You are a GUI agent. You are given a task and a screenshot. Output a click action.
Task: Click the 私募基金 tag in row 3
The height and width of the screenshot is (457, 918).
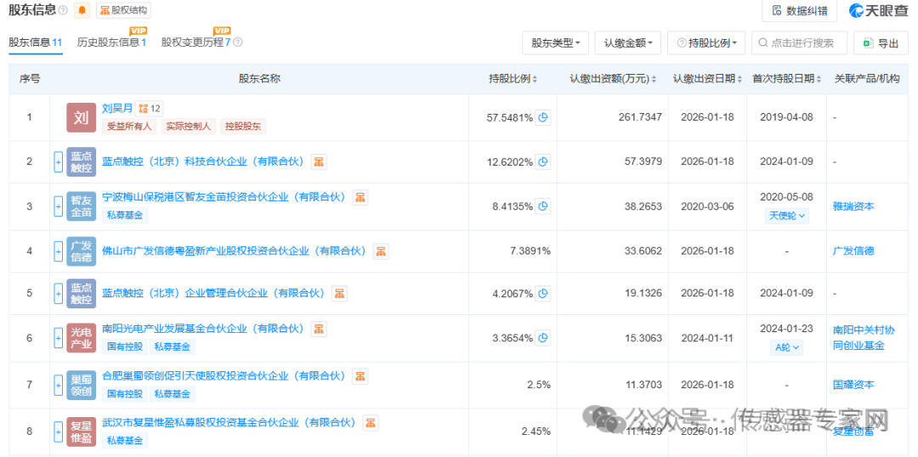[125, 216]
